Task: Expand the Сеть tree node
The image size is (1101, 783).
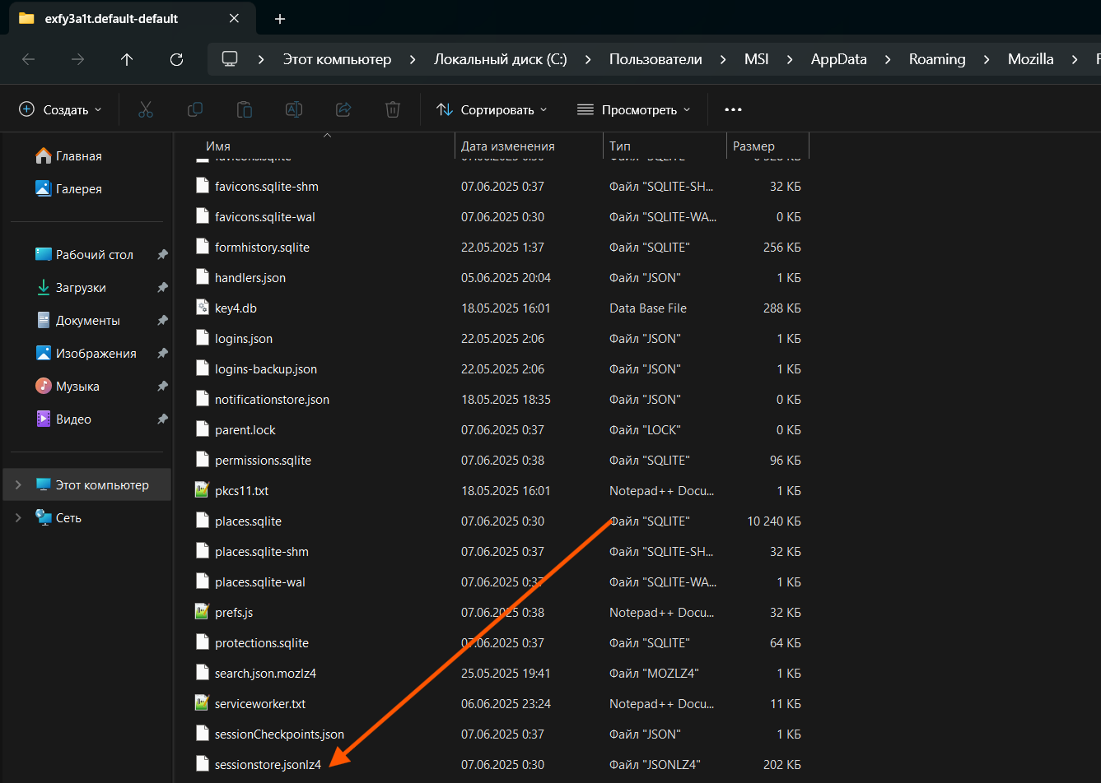Action: 18,518
